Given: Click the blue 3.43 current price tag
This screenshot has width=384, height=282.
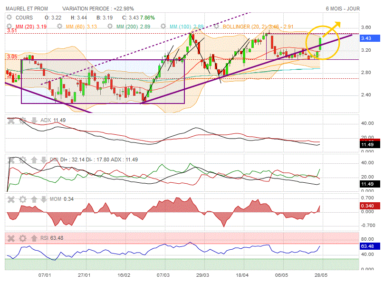Looking at the screenshot, I should pos(370,38).
